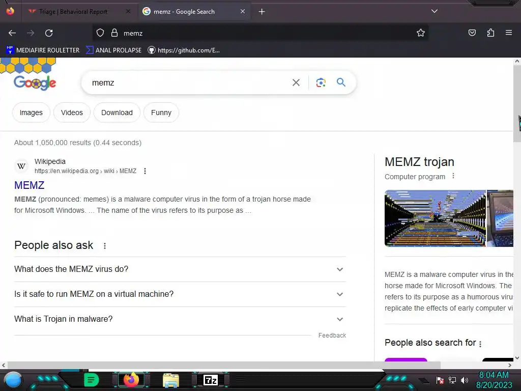Open the ANAL PROLAPSE bookmark

[113, 50]
